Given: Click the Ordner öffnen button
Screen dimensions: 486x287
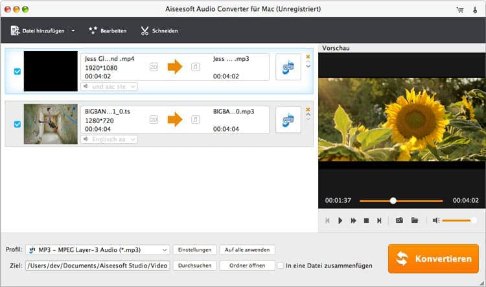Looking at the screenshot, I should click(x=248, y=266).
